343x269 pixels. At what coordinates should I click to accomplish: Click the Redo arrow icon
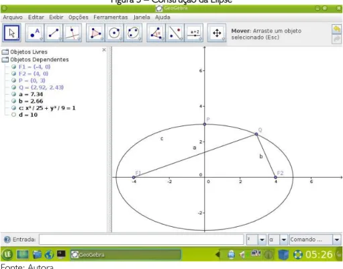(x=336, y=39)
